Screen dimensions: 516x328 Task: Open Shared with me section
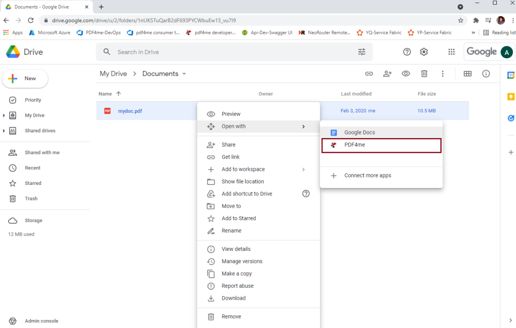(42, 153)
